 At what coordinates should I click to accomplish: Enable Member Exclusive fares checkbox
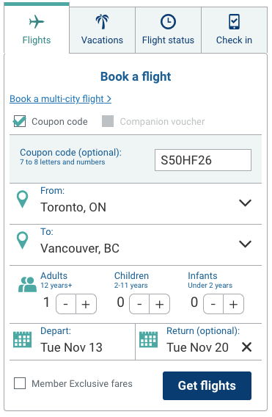click(20, 383)
